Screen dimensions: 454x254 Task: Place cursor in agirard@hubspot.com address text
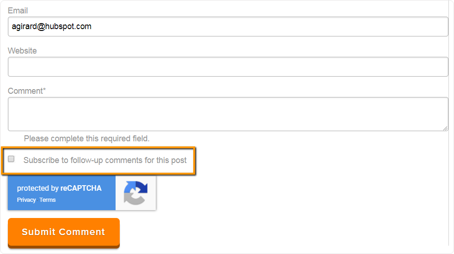[52, 26]
